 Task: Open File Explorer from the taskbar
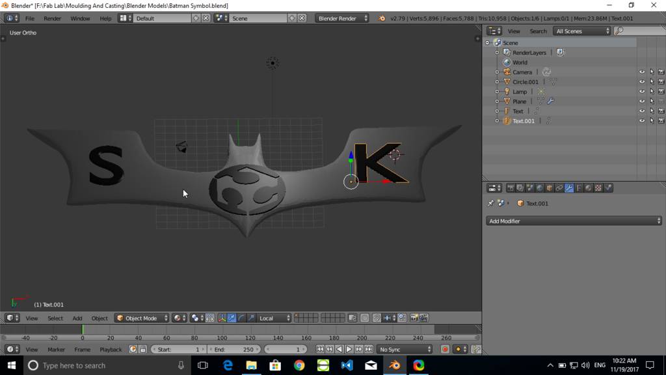click(x=252, y=365)
